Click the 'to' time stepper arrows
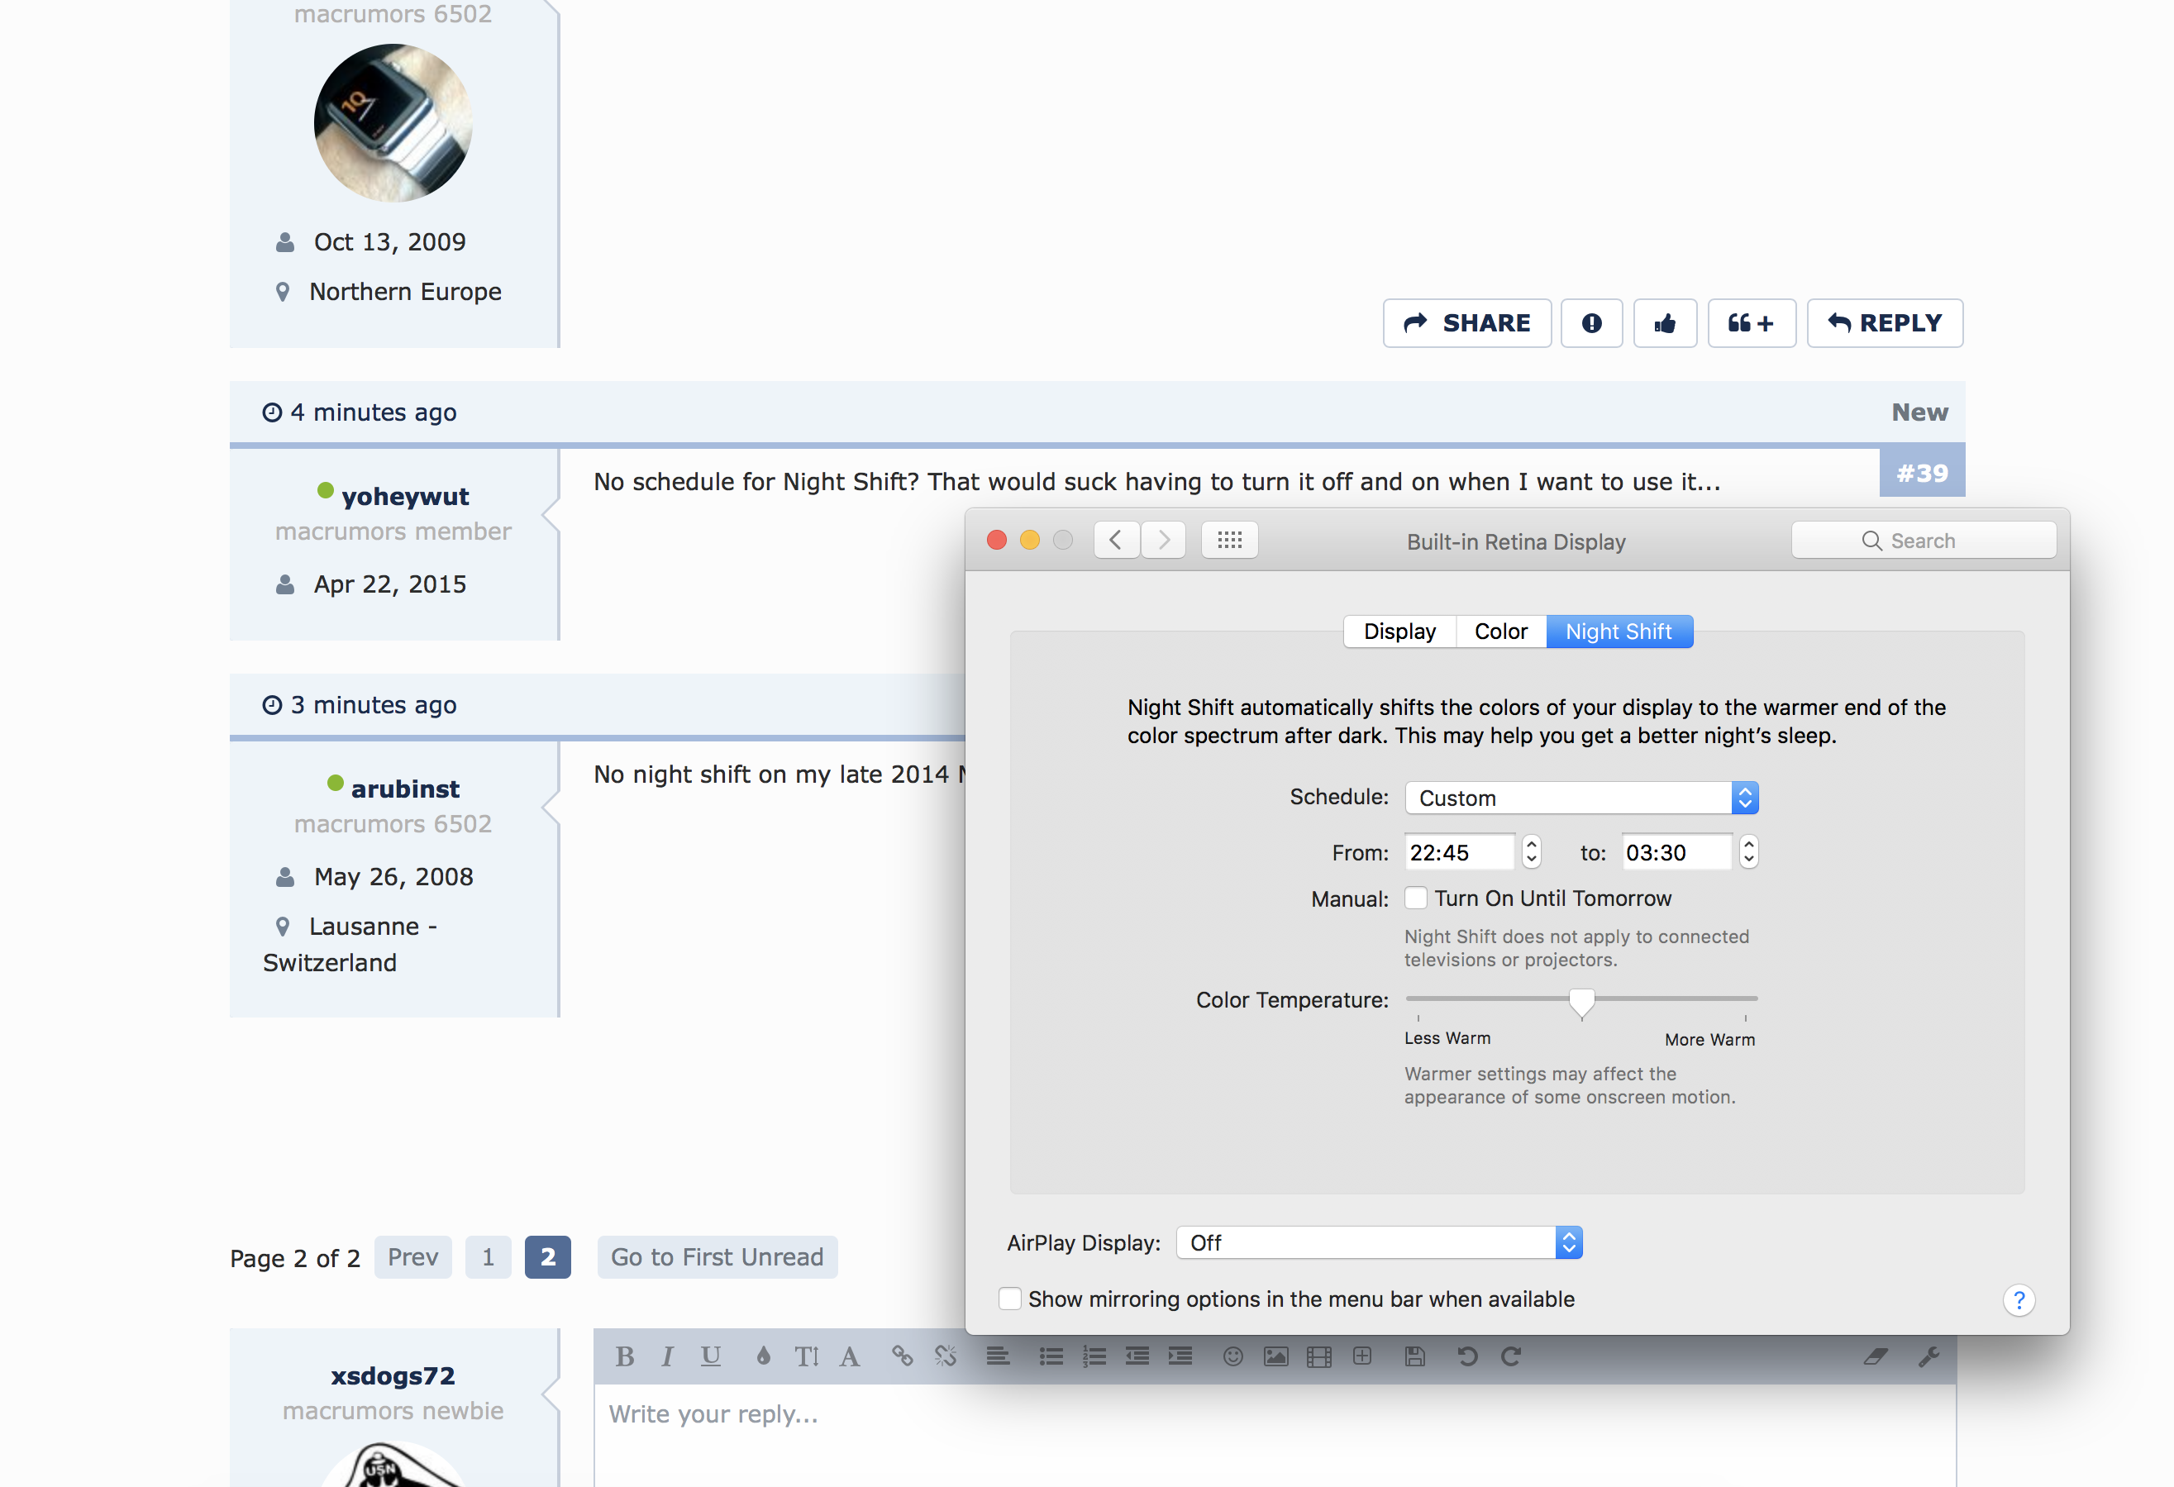 [1748, 851]
